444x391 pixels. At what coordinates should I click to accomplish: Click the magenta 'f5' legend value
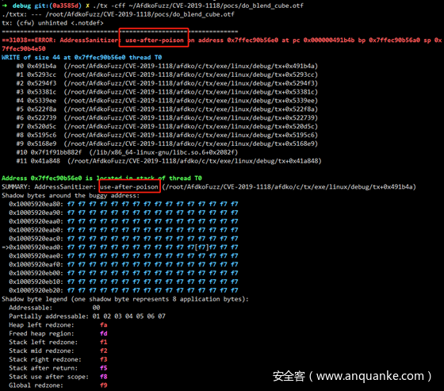point(104,368)
